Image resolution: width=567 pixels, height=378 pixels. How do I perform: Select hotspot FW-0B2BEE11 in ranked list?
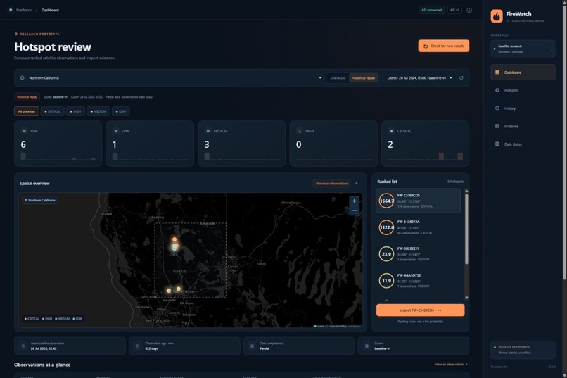418,254
